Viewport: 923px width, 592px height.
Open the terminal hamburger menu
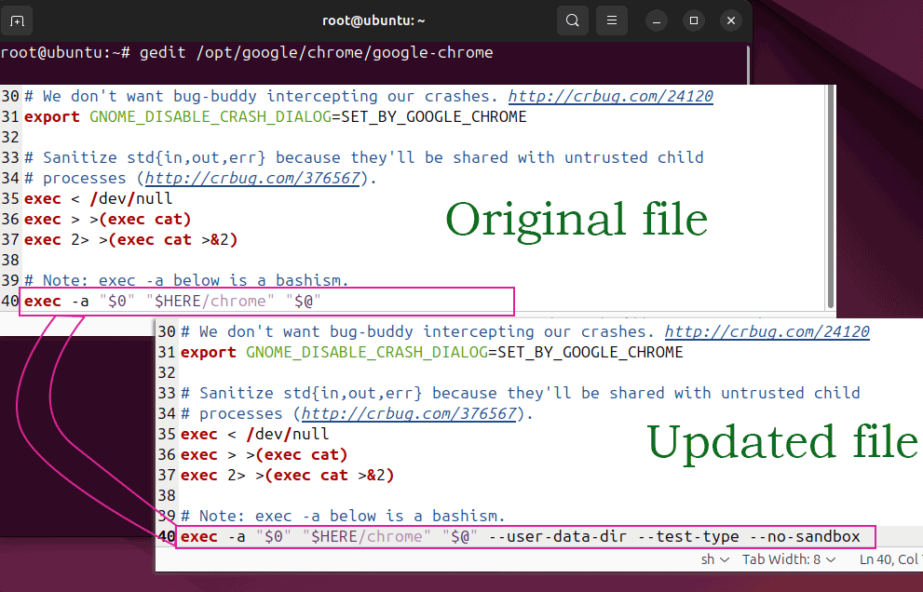click(612, 20)
